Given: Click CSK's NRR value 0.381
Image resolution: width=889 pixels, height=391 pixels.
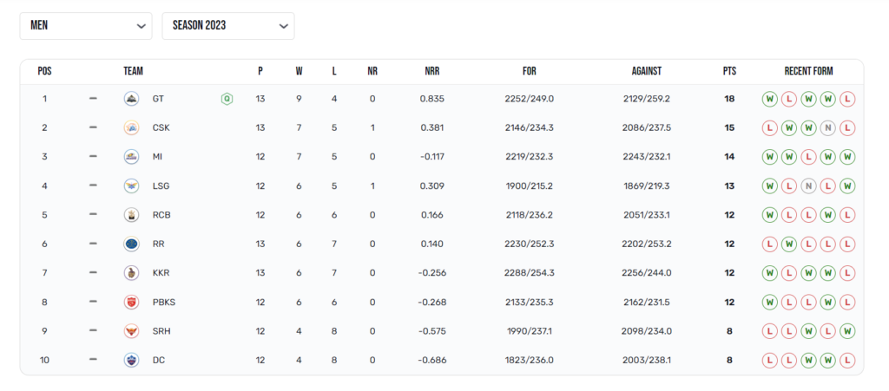Looking at the screenshot, I should [x=432, y=128].
